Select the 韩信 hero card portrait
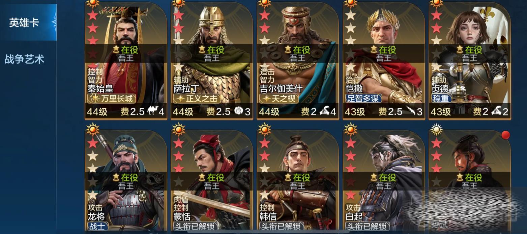527x234 pixels. pyautogui.click(x=298, y=182)
